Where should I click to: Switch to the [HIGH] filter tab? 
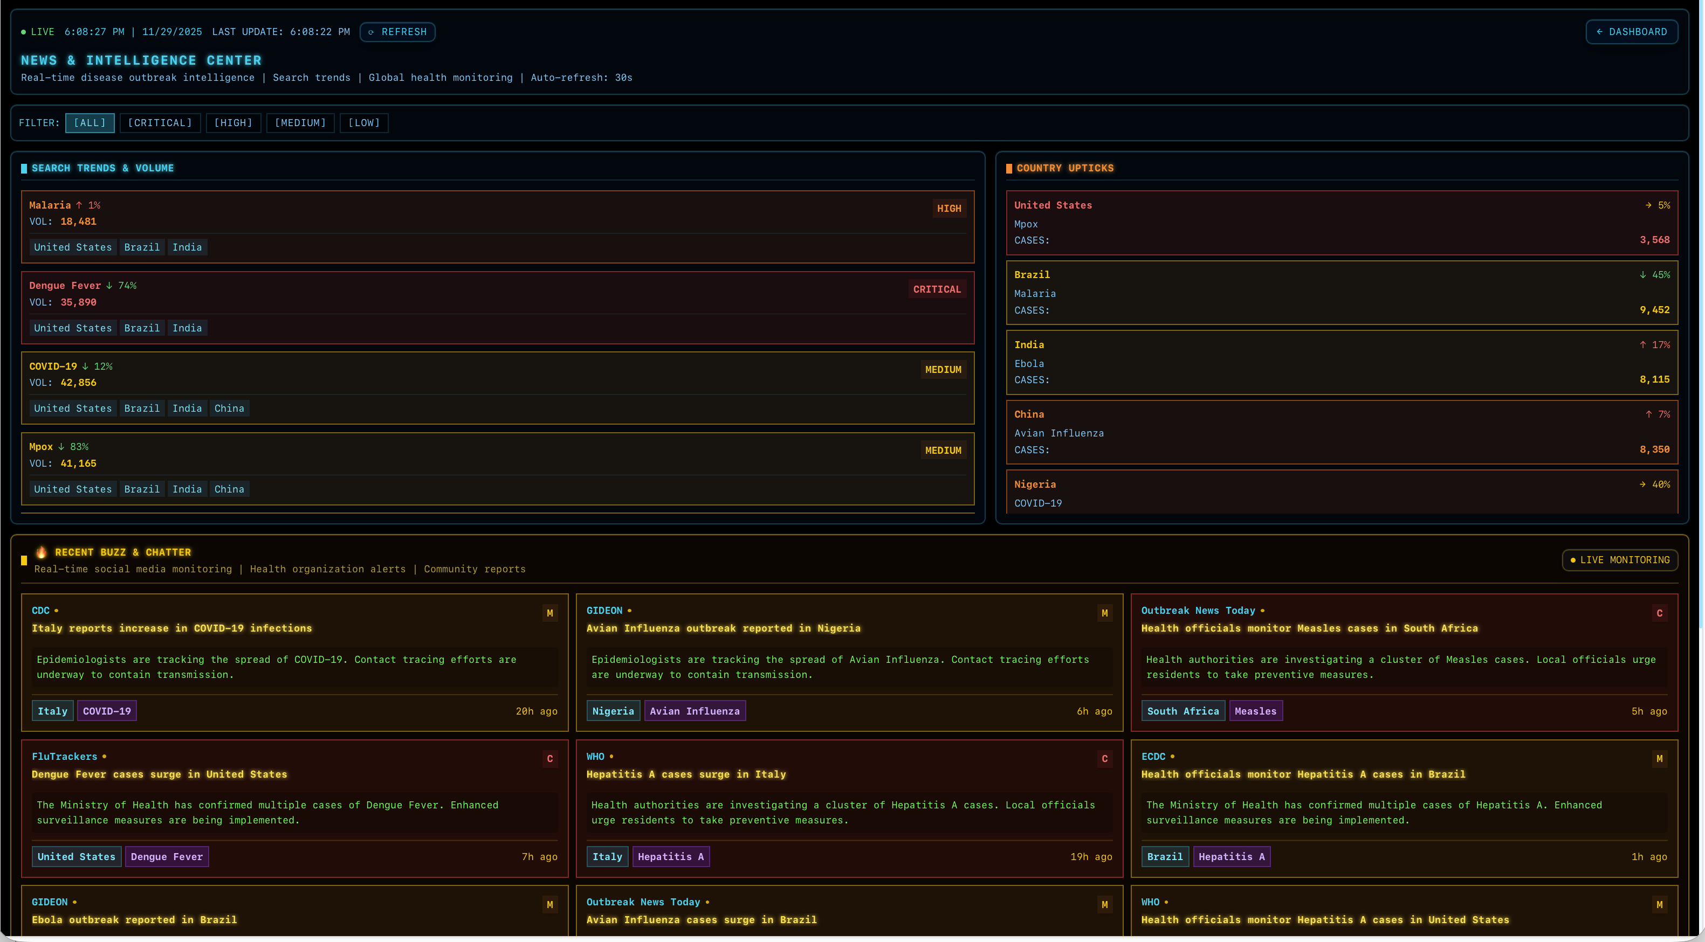point(233,123)
